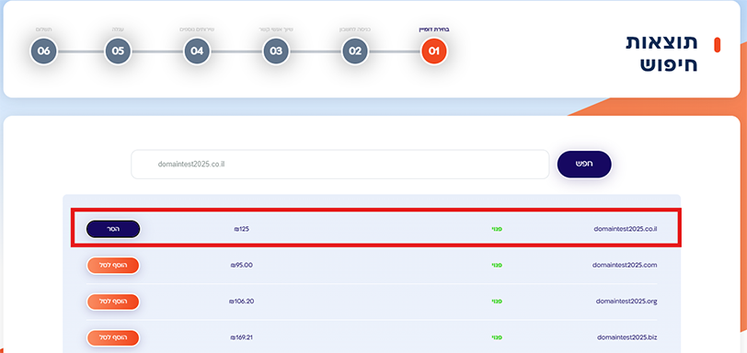Select step 06 circle in progress bar
Screen dimensions: 747x353
point(43,51)
